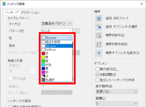Choose 青 blue from color list
Viewport: 146px width, 107px height.
[57, 68]
